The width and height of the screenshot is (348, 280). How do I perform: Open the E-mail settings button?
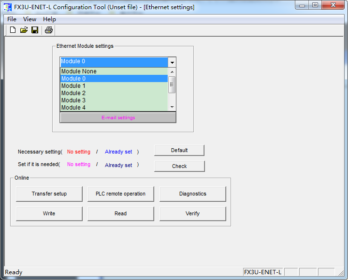click(x=118, y=117)
